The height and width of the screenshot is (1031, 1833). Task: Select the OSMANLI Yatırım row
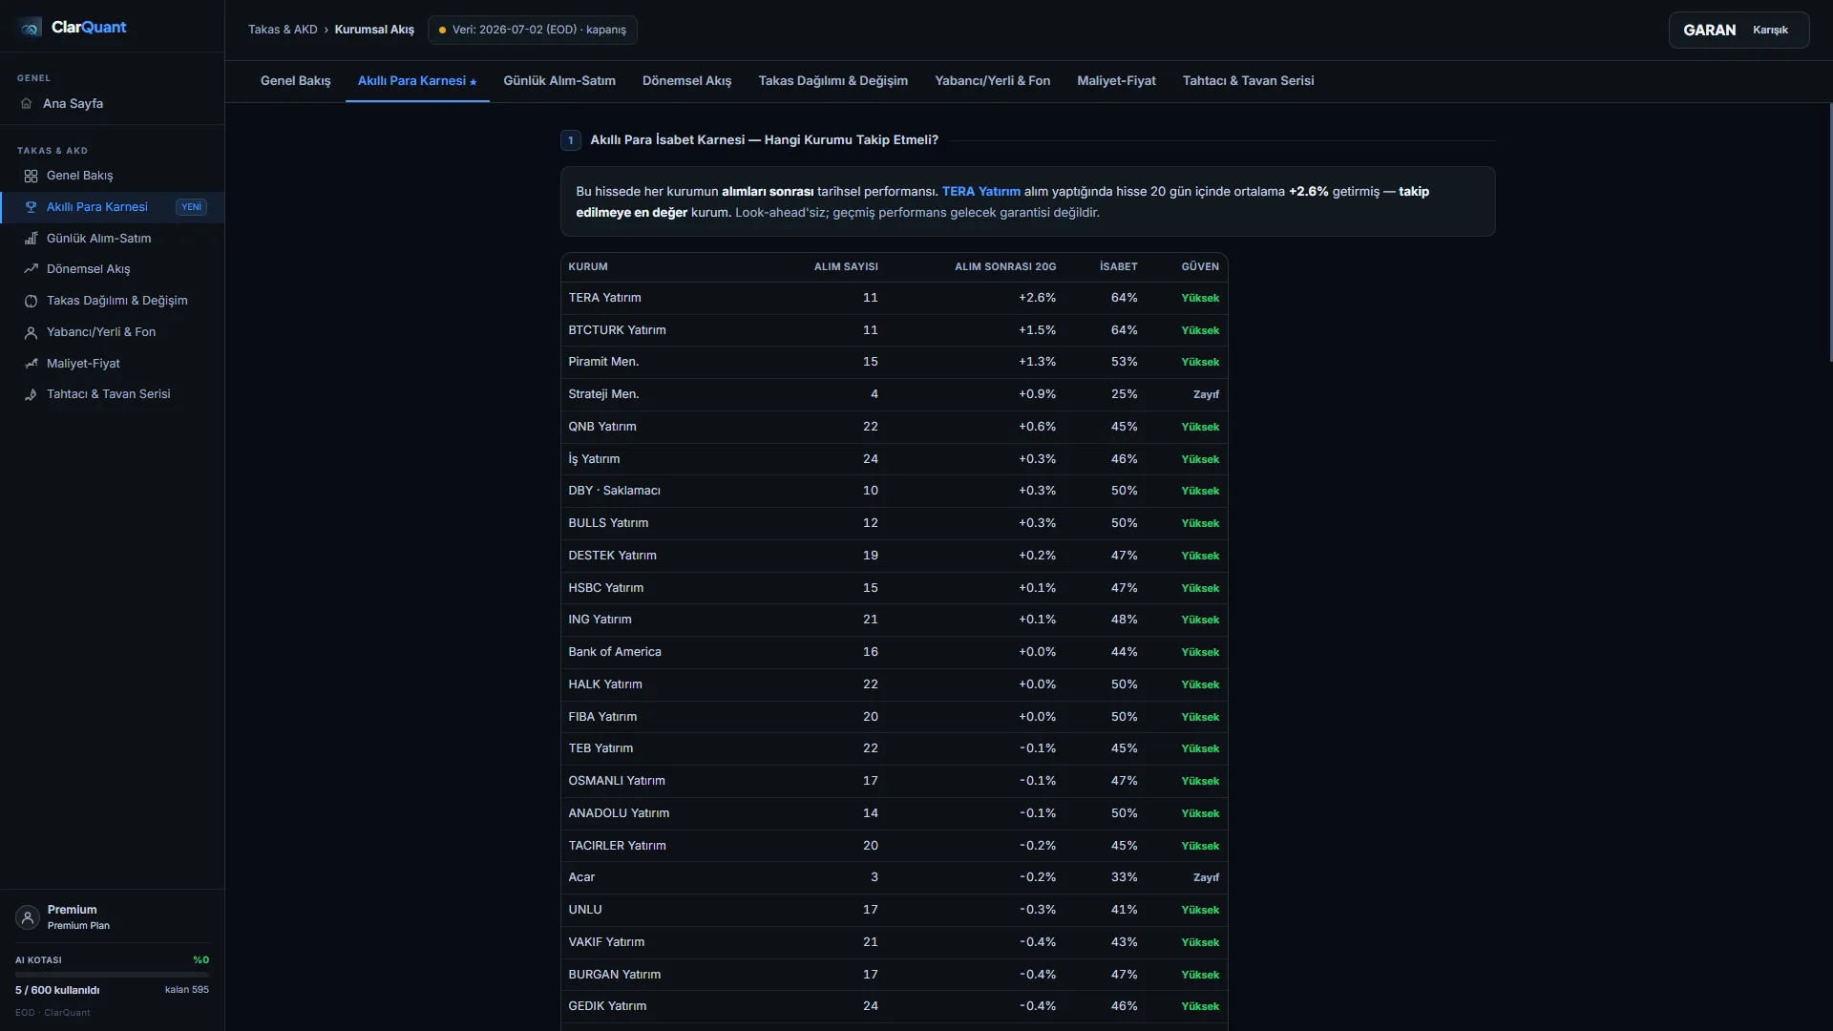894,781
